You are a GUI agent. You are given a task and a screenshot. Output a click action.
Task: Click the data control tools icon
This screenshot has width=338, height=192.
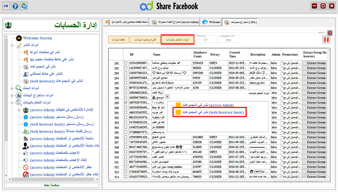(19, 102)
